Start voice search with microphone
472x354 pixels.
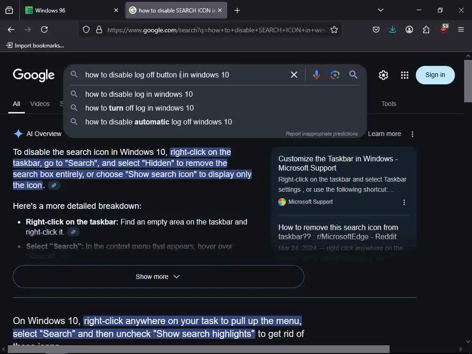click(x=316, y=75)
